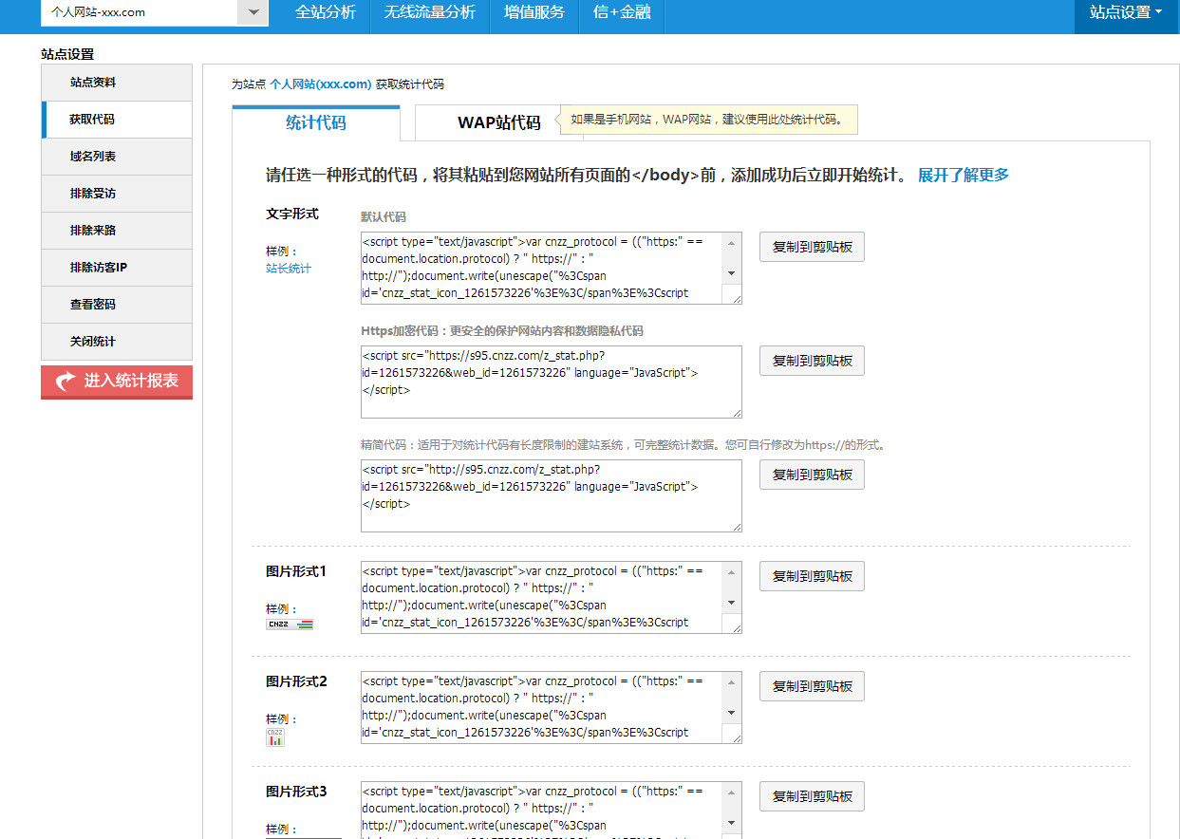Open the site selector dropdown arrow
1180x839 pixels.
pyautogui.click(x=253, y=14)
